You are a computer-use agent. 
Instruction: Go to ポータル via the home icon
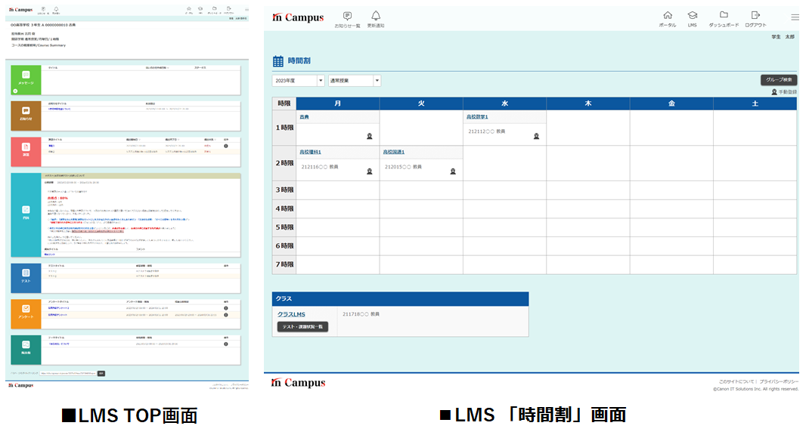667,16
